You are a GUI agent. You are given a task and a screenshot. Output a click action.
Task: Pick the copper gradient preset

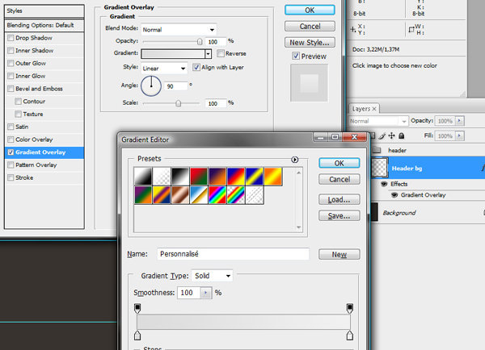coord(180,195)
